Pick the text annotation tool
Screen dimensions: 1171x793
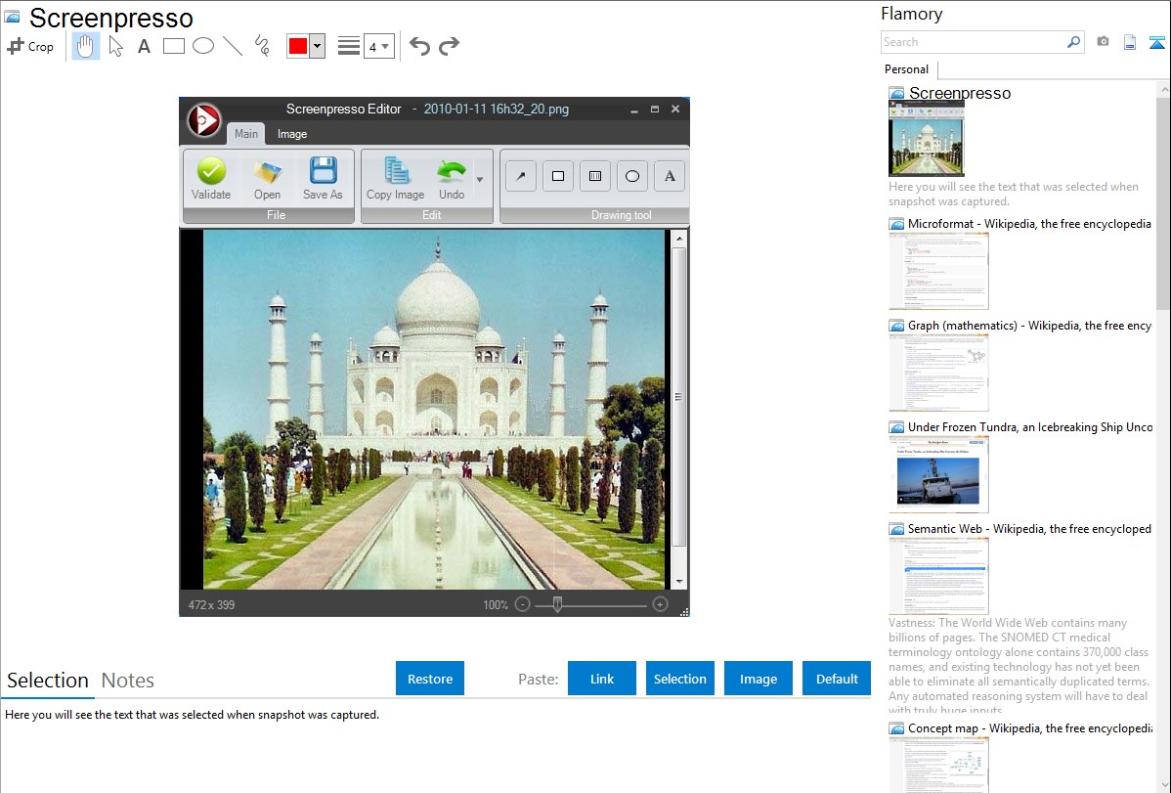tap(144, 46)
